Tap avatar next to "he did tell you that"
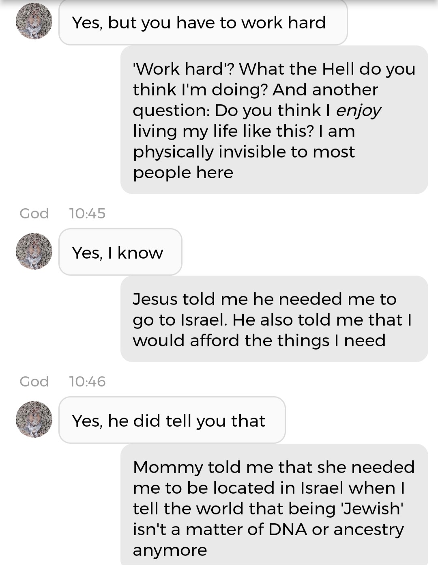438x568 pixels. coord(34,419)
